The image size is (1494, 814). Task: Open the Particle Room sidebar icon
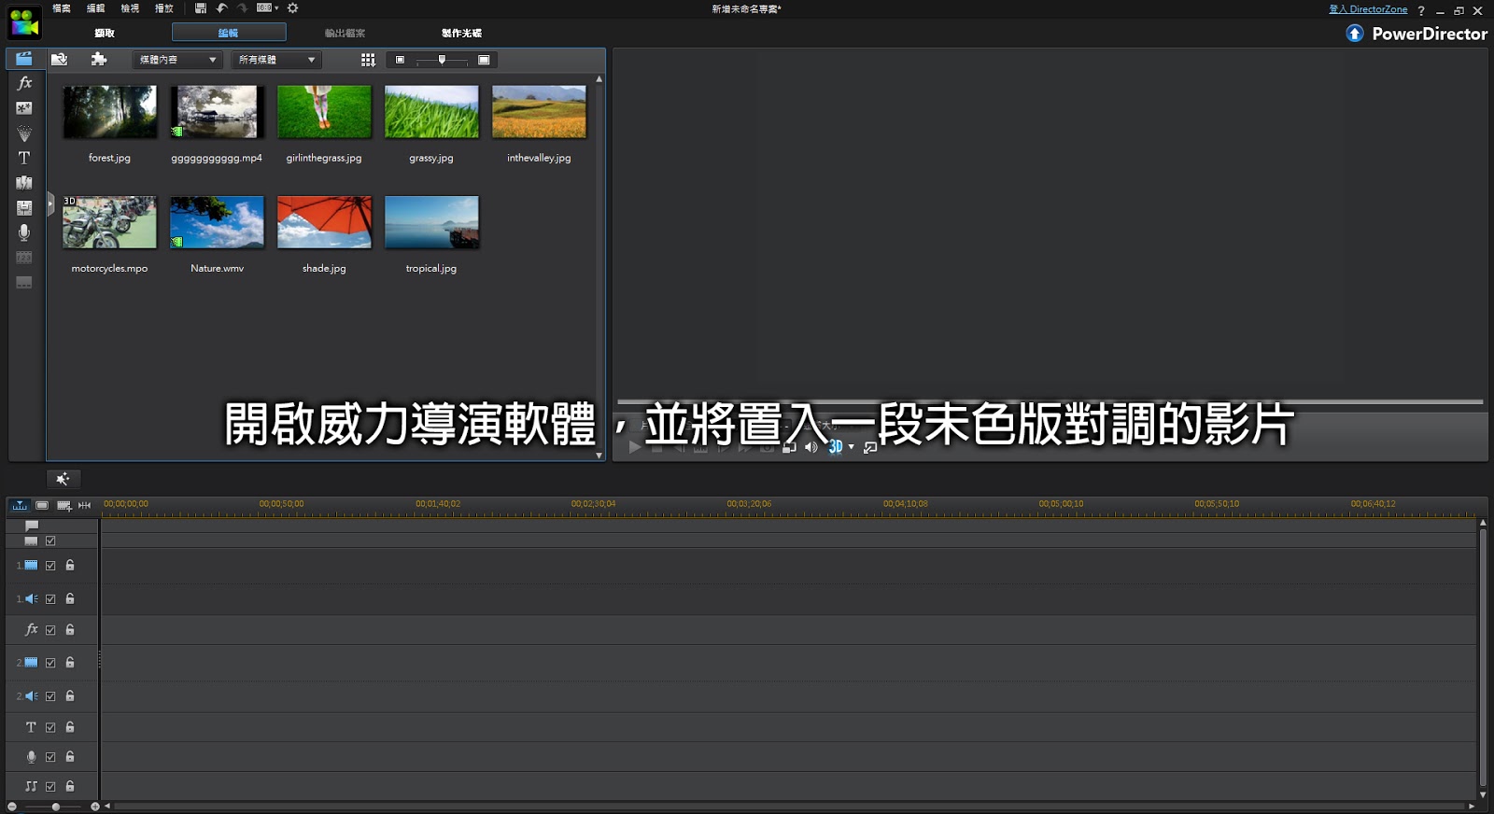[24, 133]
